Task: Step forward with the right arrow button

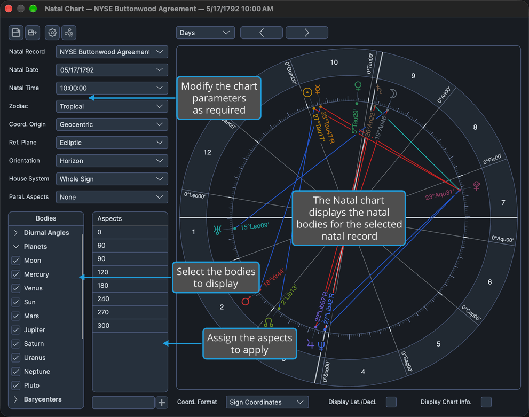Action: tap(307, 33)
